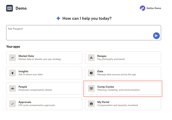This screenshot has height=120, width=172.
Task: Open the Market Data app card
Action: coord(44,58)
